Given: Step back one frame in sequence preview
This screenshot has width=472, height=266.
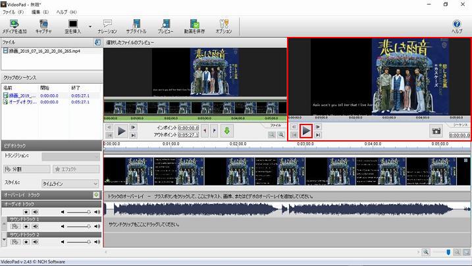Looking at the screenshot, I should click(294, 127).
